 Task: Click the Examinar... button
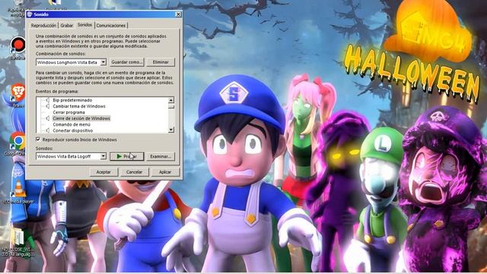(161, 156)
